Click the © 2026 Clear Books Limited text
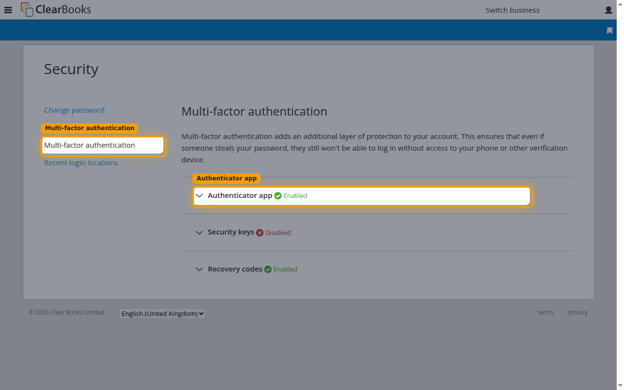 click(x=67, y=312)
